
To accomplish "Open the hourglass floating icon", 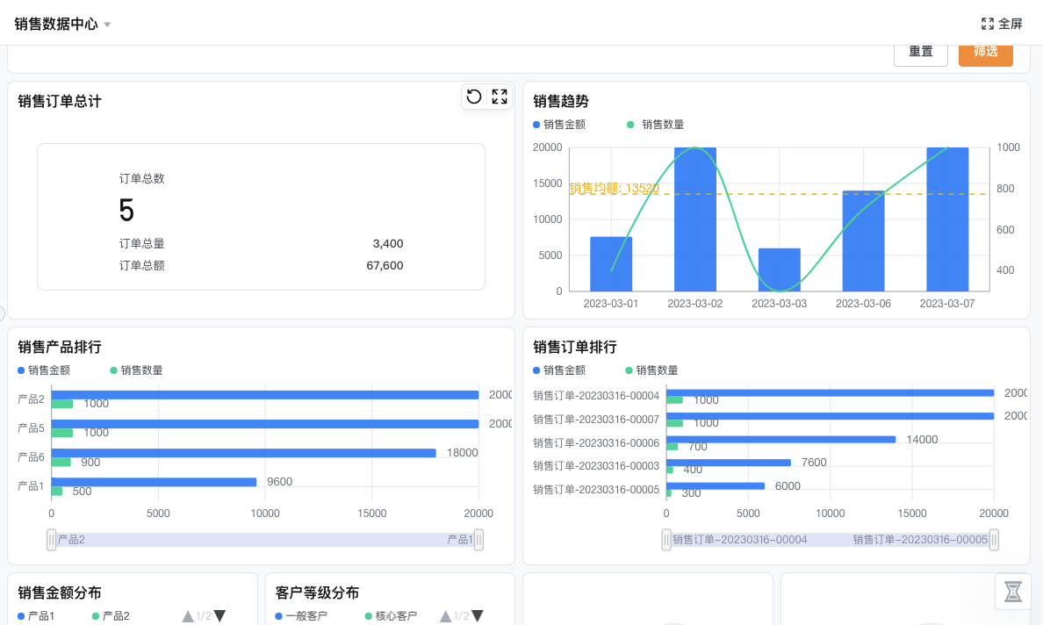I will pyautogui.click(x=1012, y=591).
